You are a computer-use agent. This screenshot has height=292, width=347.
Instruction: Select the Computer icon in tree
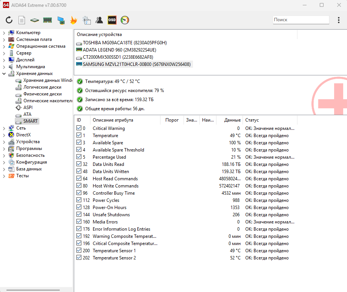click(x=11, y=33)
